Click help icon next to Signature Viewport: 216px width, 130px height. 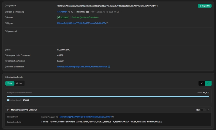pos(6,6)
